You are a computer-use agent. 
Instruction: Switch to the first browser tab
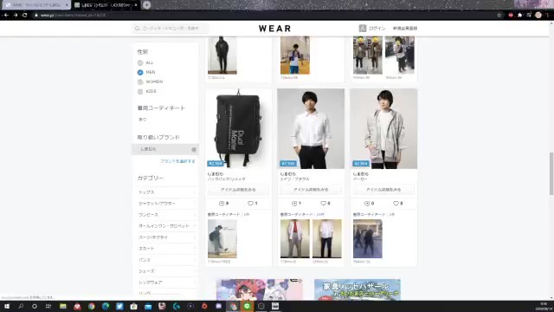35,5
